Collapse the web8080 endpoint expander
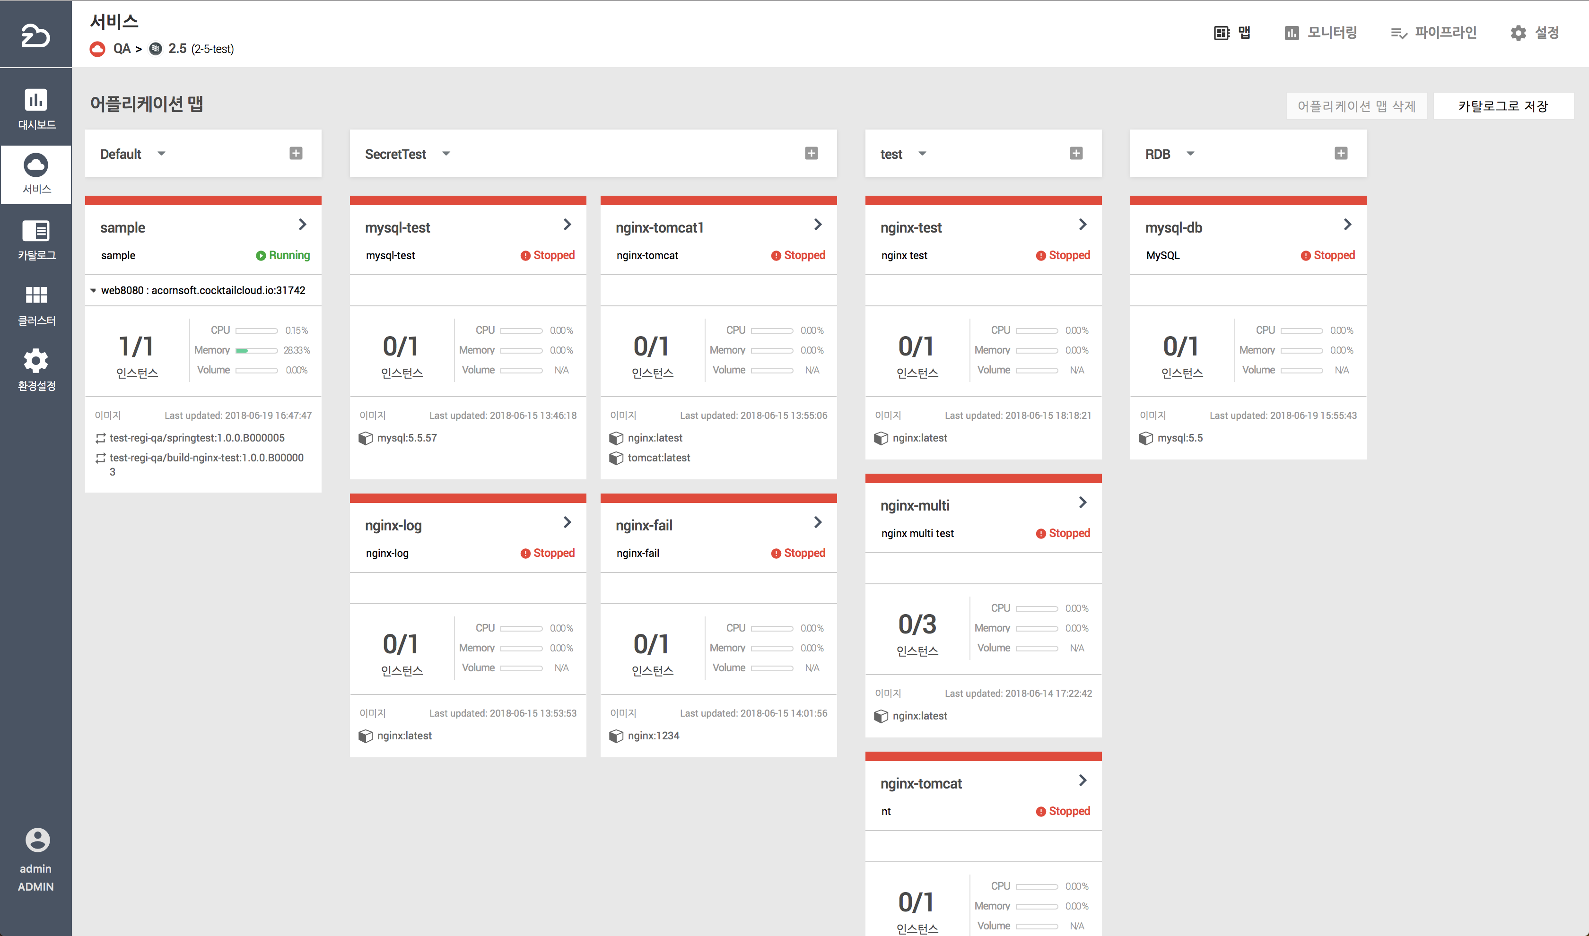 tap(93, 291)
